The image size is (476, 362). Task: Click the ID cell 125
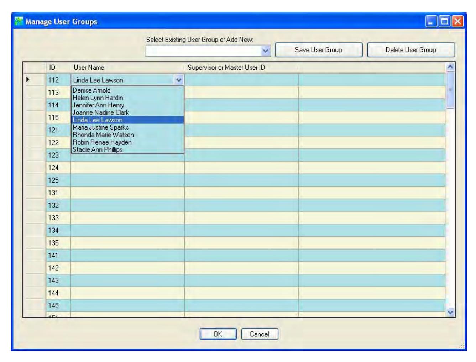point(58,180)
